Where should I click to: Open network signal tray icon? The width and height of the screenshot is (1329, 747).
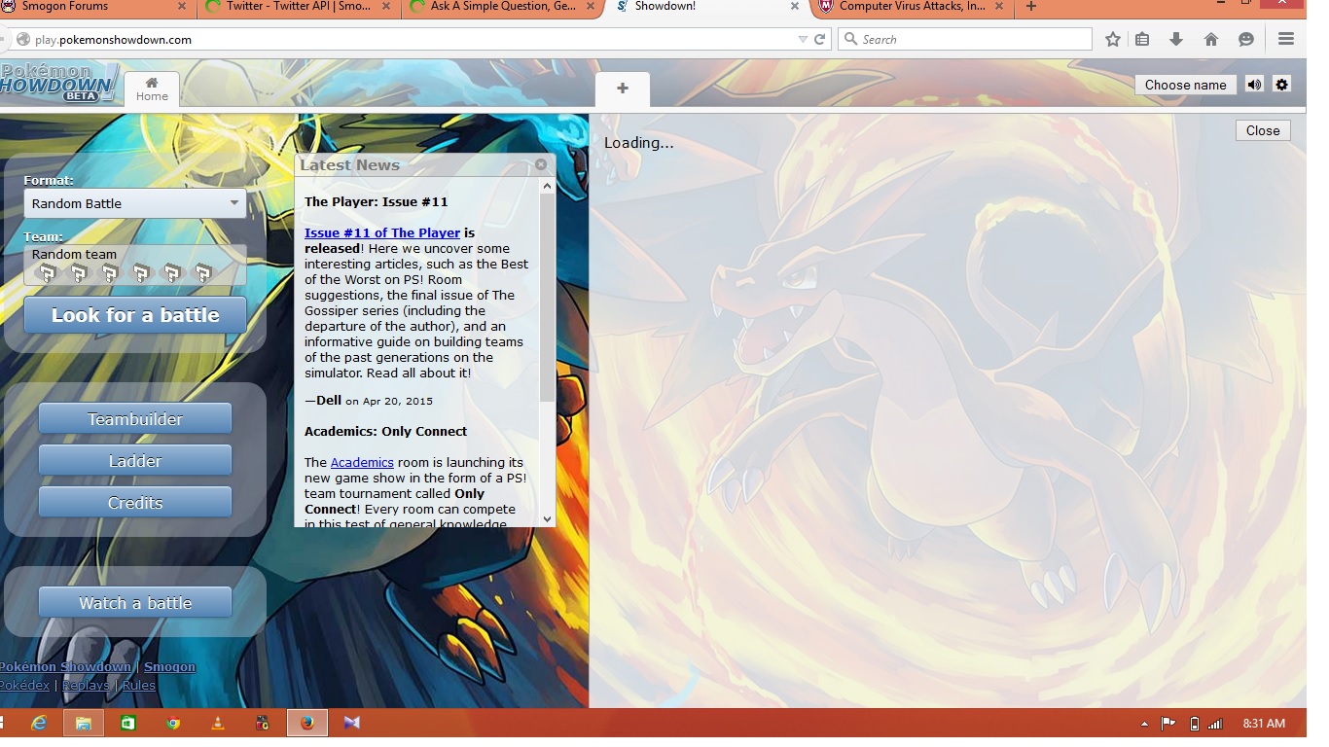(x=1215, y=724)
